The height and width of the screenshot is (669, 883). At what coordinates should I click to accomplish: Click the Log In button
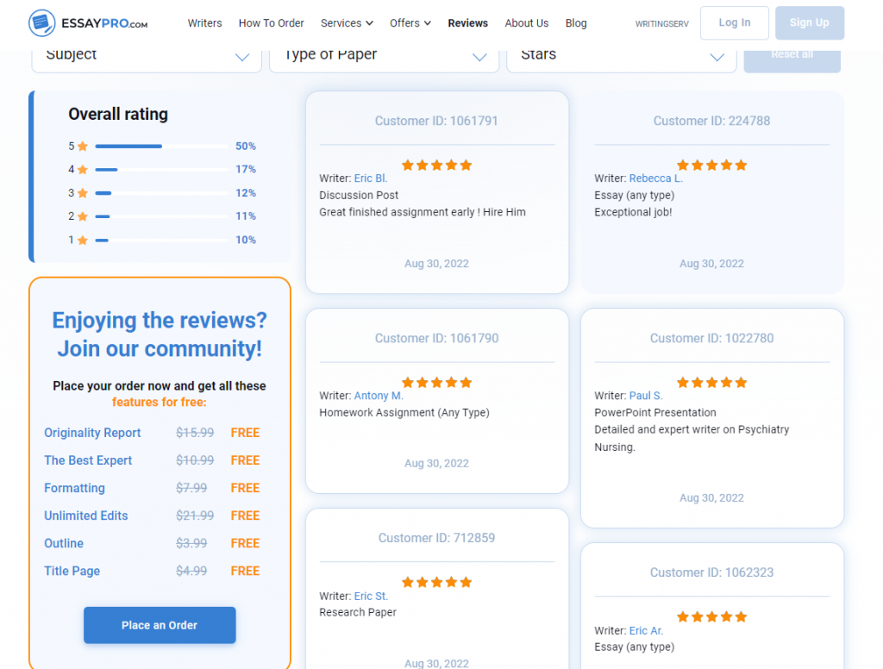735,22
